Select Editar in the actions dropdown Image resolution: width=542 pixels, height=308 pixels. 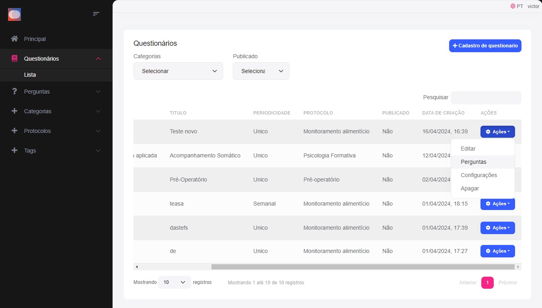pos(468,149)
